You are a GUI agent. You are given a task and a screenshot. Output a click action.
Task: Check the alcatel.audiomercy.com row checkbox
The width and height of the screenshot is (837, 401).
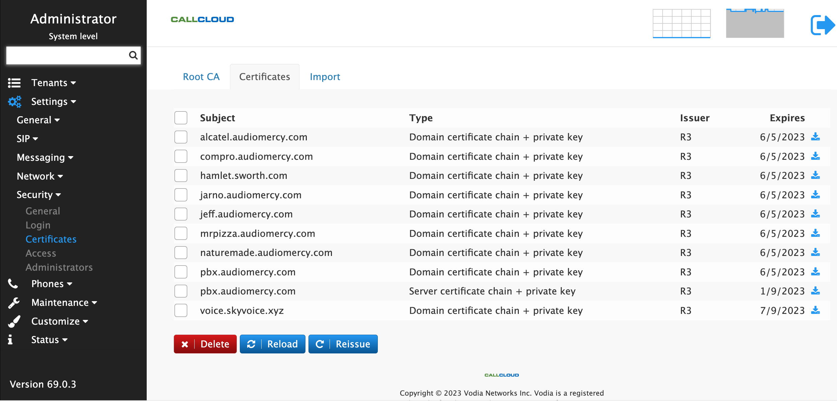181,137
